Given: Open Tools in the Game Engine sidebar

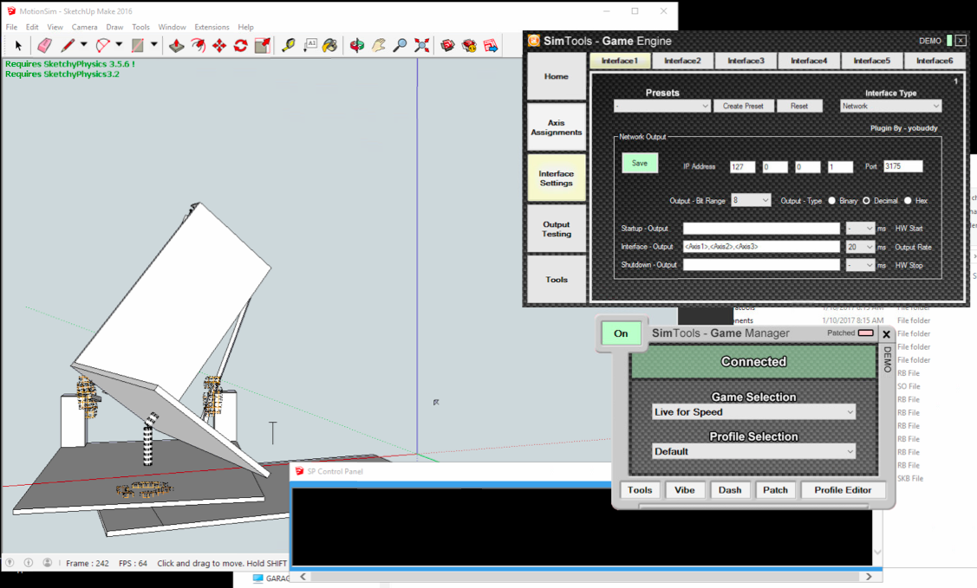Looking at the screenshot, I should 557,280.
